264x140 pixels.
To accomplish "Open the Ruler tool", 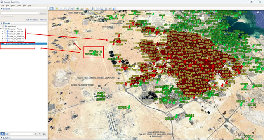I will [x=93, y=9].
